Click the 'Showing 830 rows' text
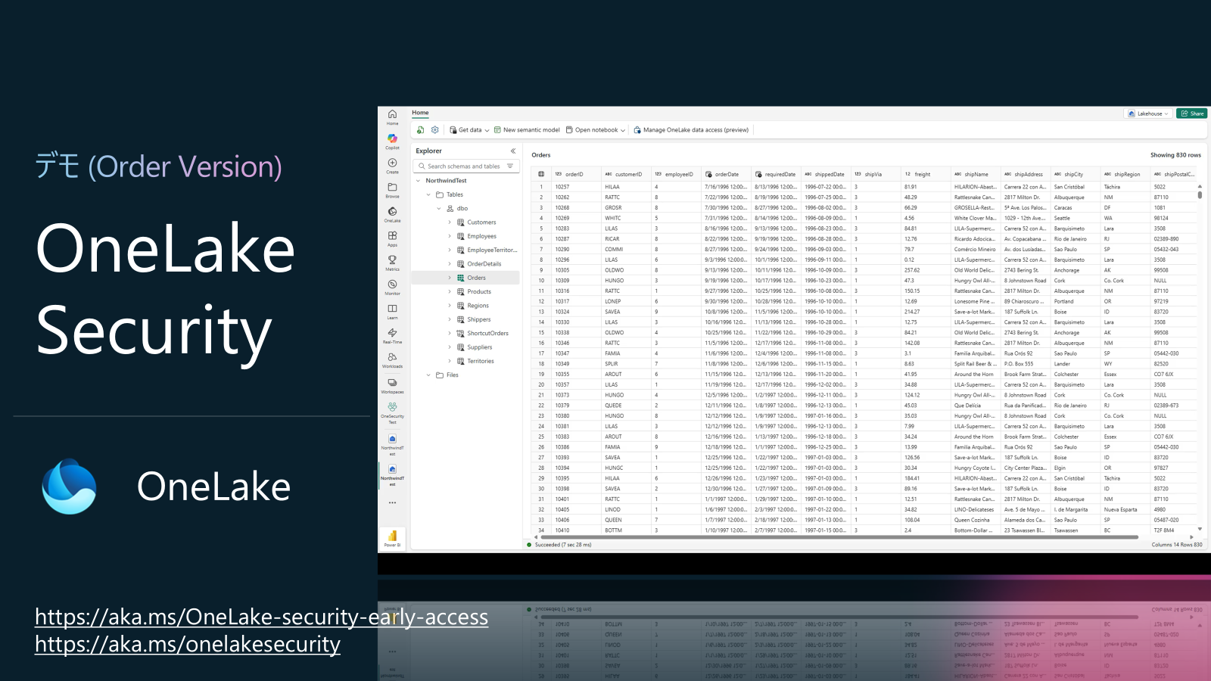Viewport: 1211px width, 681px height. 1175,155
